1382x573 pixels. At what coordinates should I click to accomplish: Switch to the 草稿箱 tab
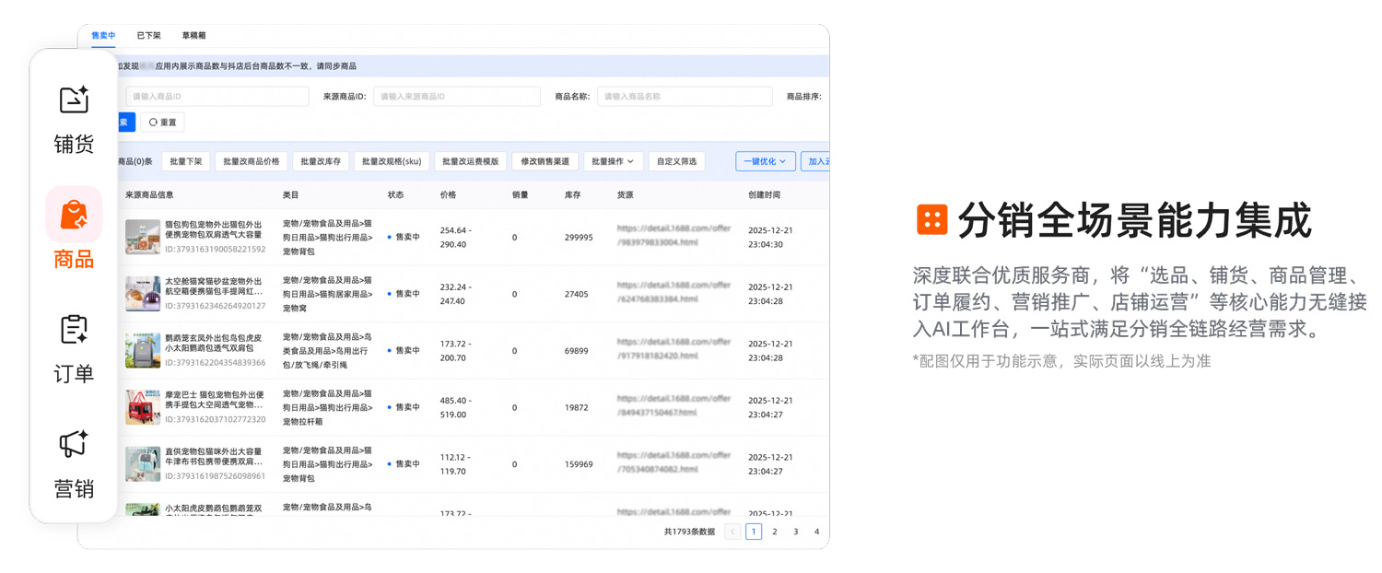point(193,35)
